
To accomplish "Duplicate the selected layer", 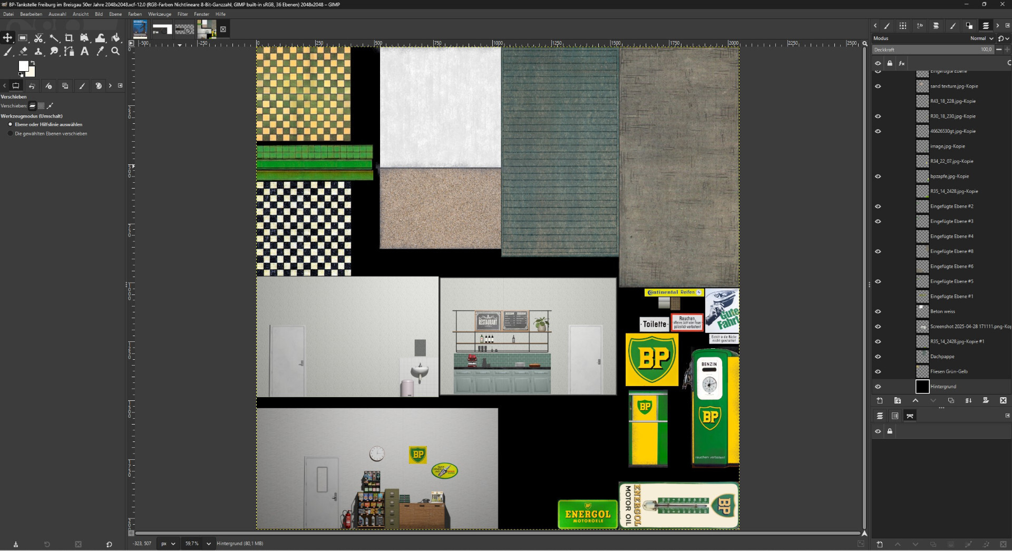I will tap(951, 401).
